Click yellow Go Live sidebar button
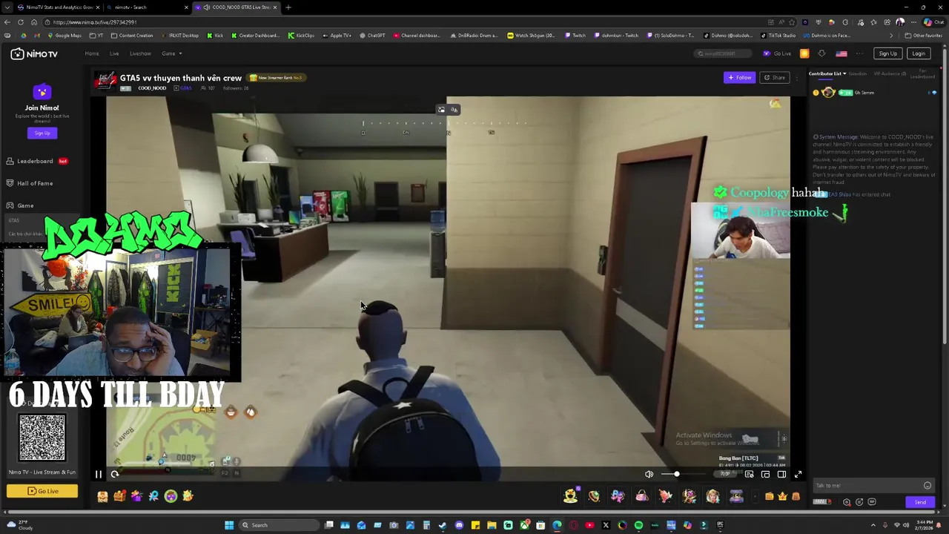Viewport: 949px width, 534px height. 42,491
